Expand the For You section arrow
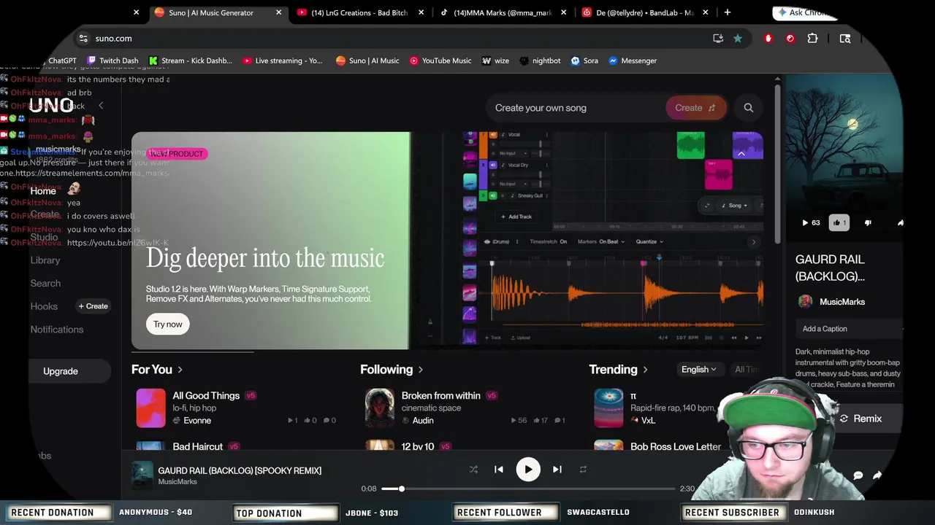This screenshot has width=935, height=525. coord(180,370)
